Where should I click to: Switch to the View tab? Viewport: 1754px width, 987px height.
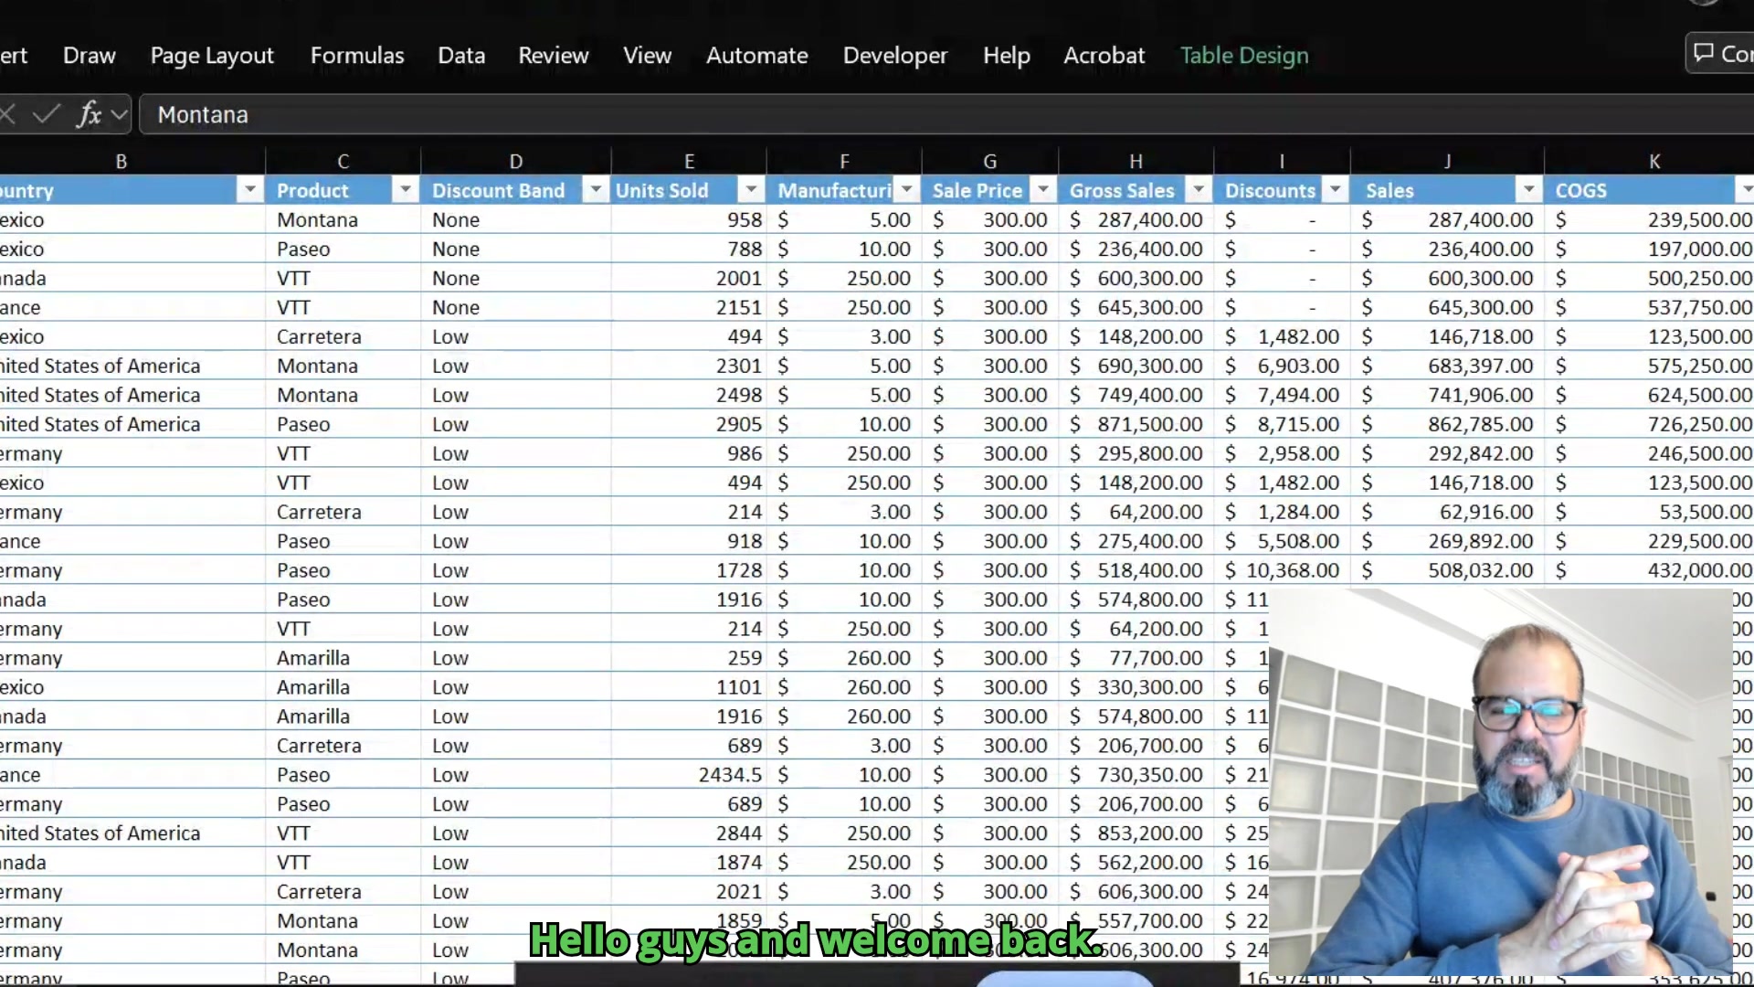pyautogui.click(x=647, y=56)
